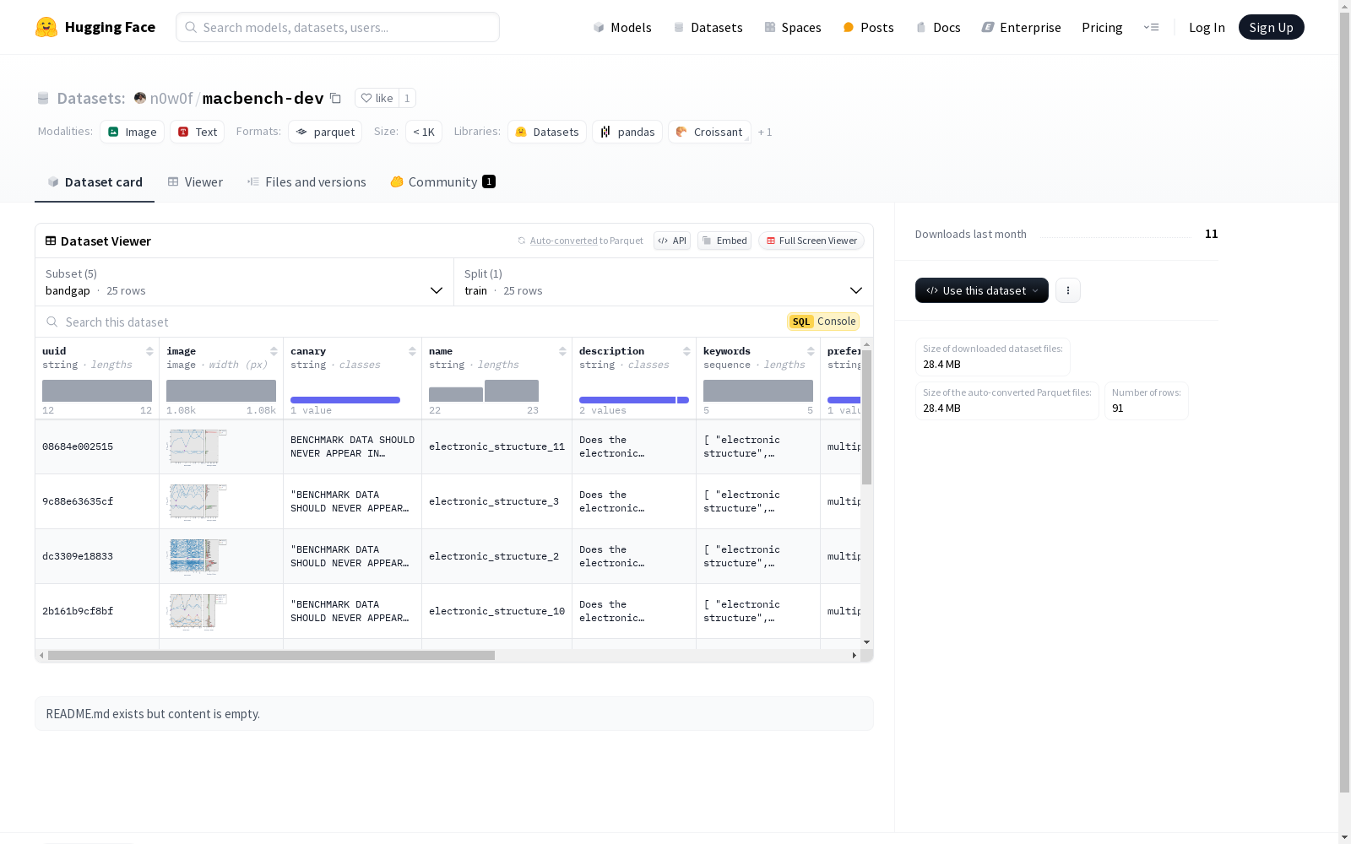Focus the Search this dataset field
Image resolution: width=1351 pixels, height=844 pixels.
(x=414, y=322)
